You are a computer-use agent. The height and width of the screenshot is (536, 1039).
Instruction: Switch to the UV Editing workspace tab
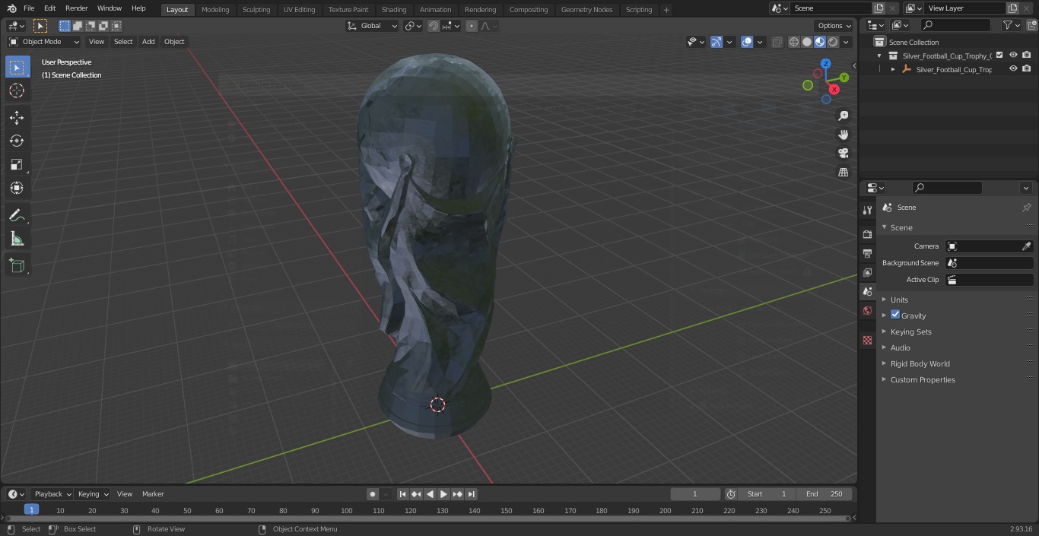coord(299,10)
